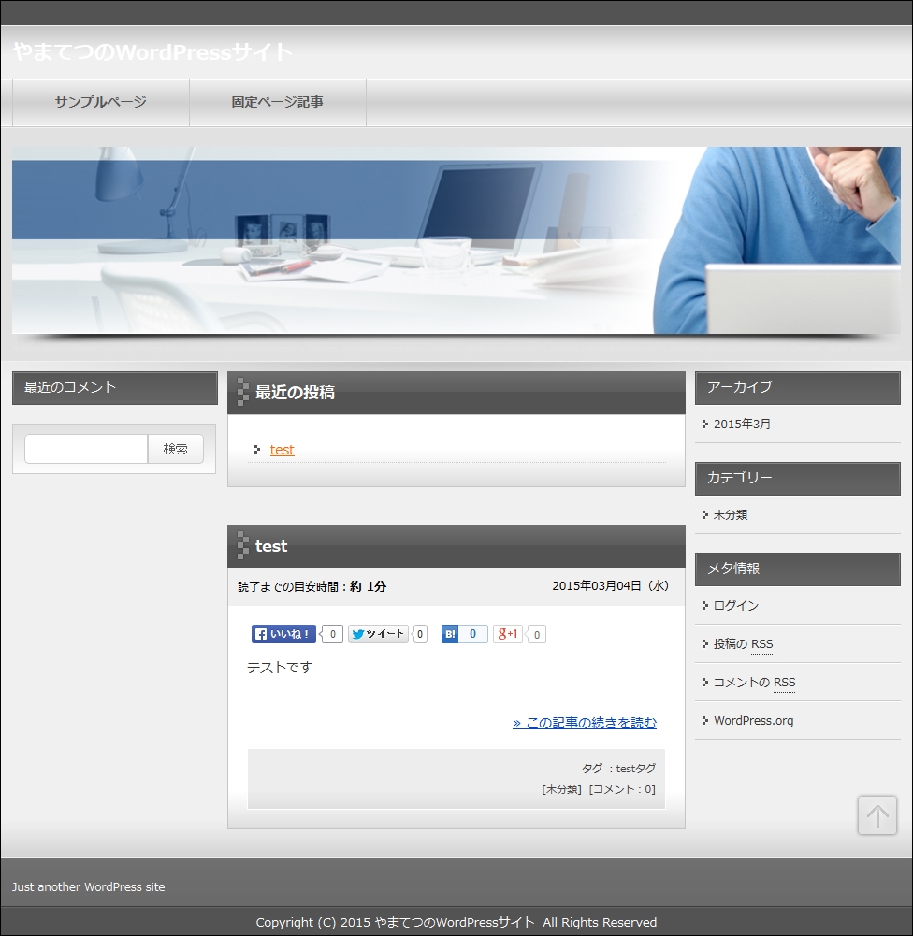The image size is (913, 936).
Task: Click the site title やまてつのWordPressサイト
Action: [x=152, y=52]
